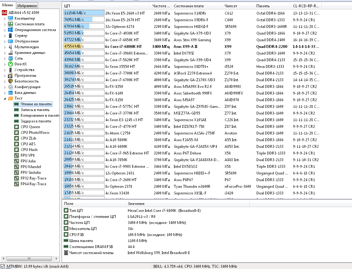Viewport: 352px width, 269px height.
Task: Select the Программы icon
Action: click(10, 75)
